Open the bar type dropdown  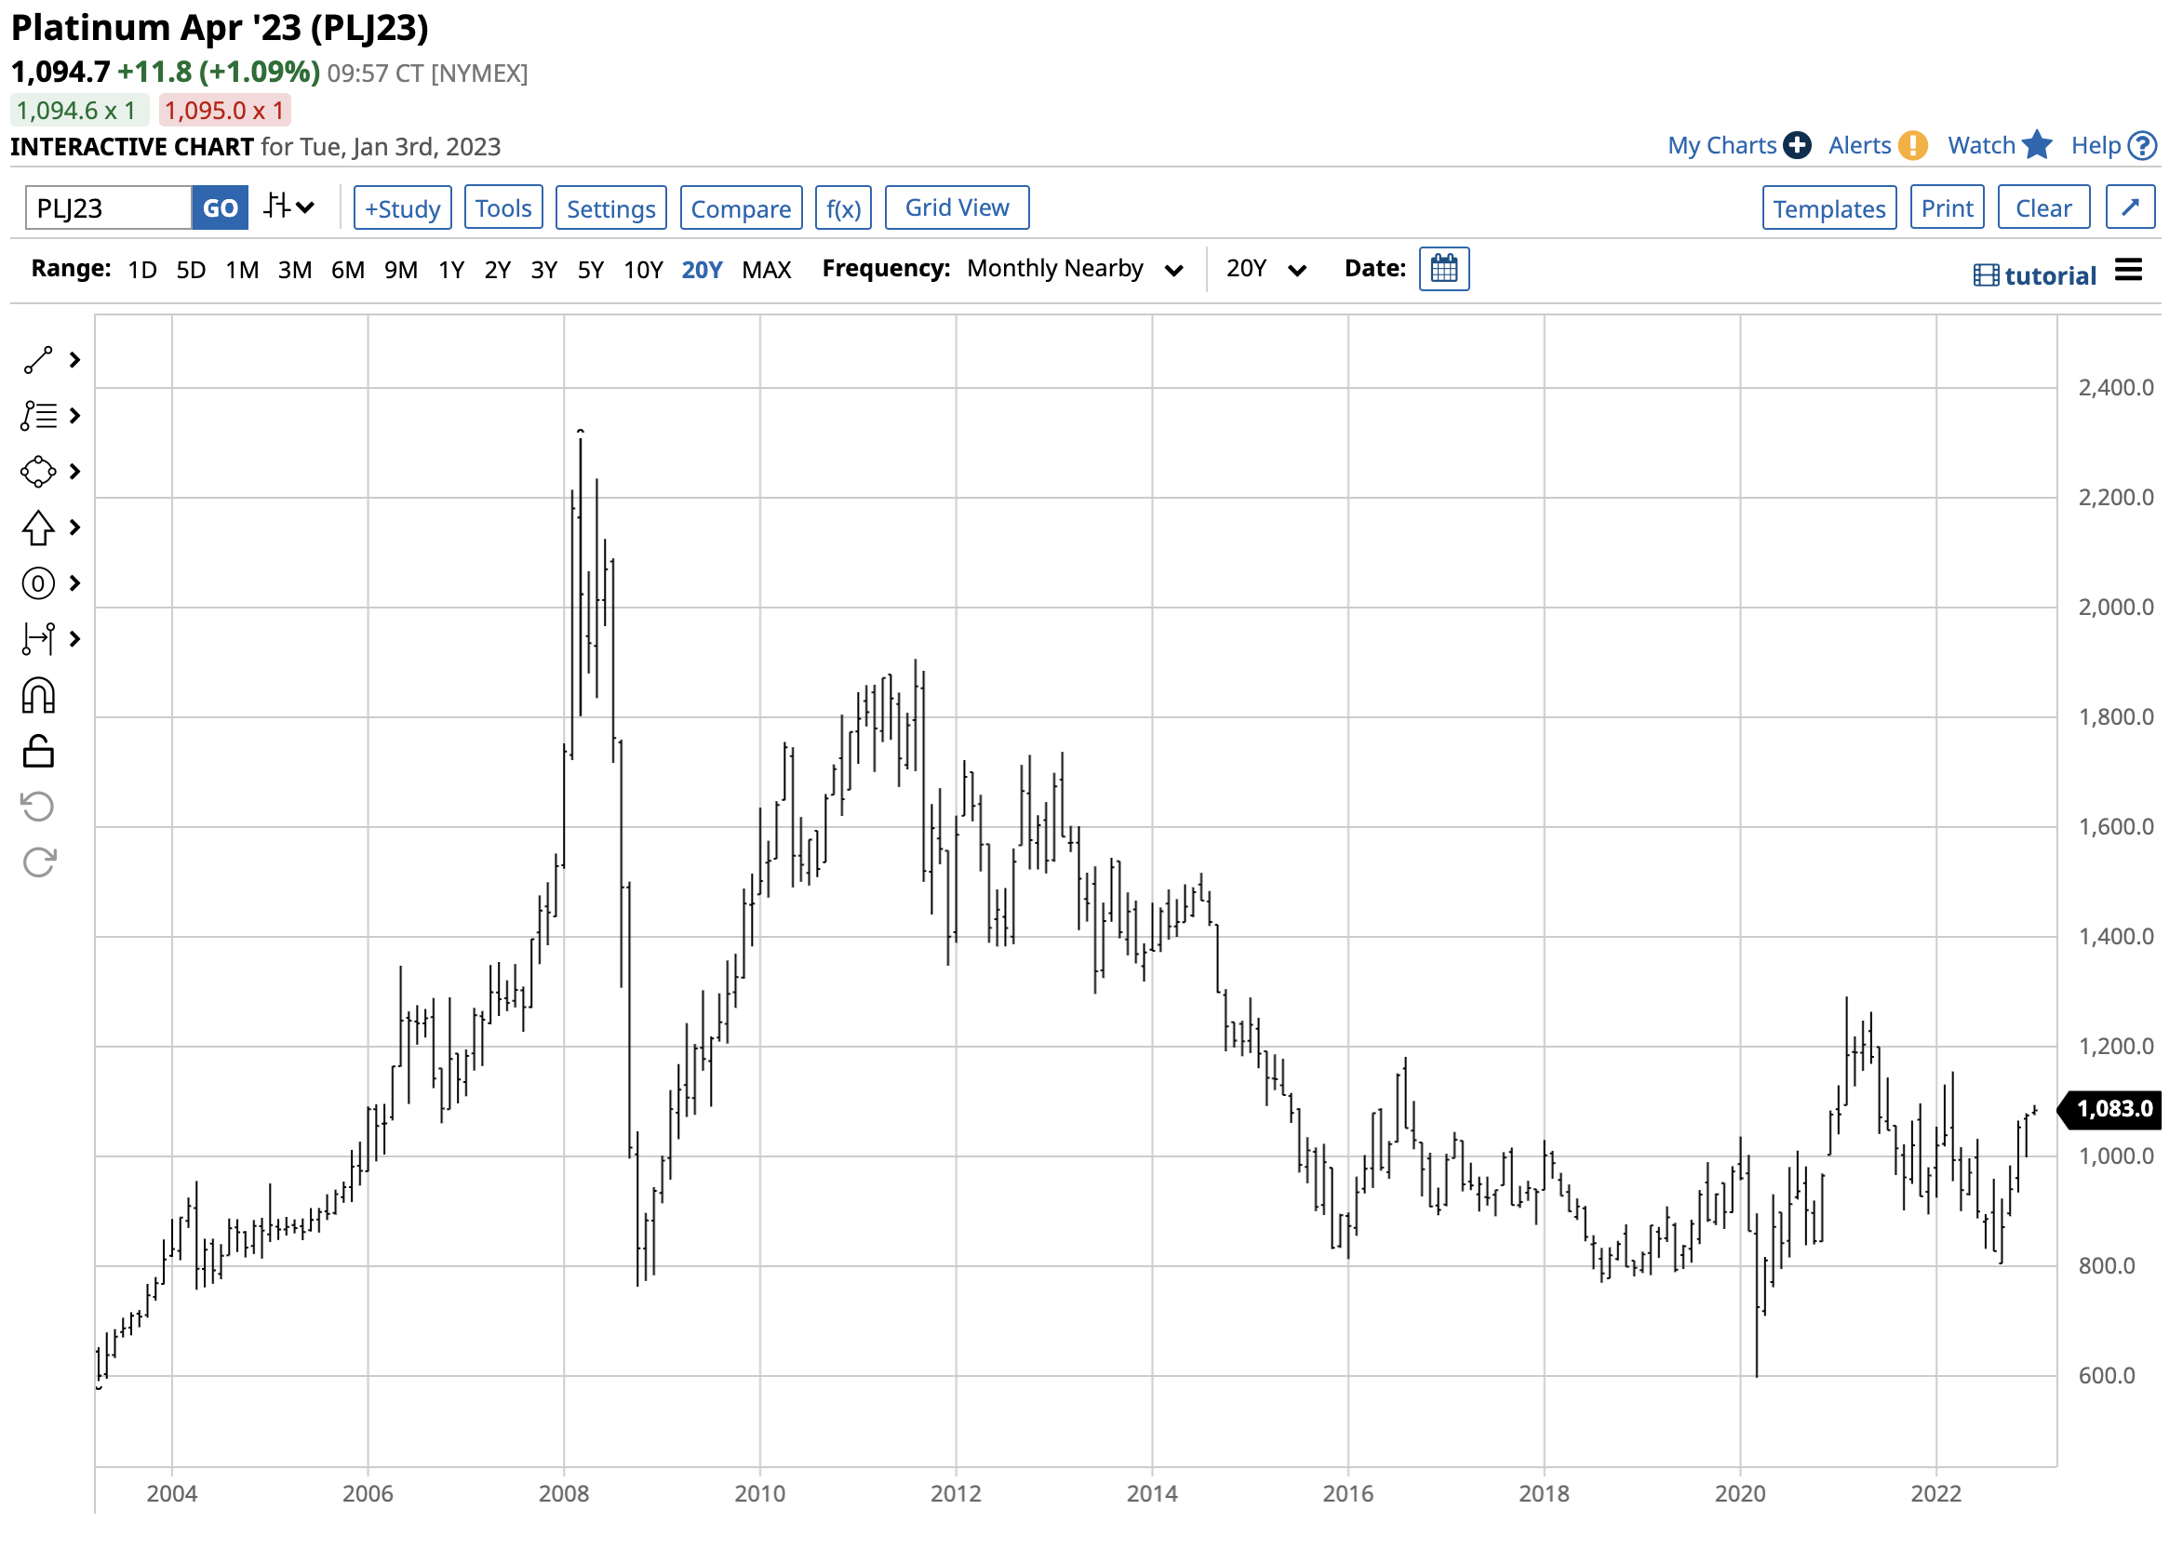(289, 207)
